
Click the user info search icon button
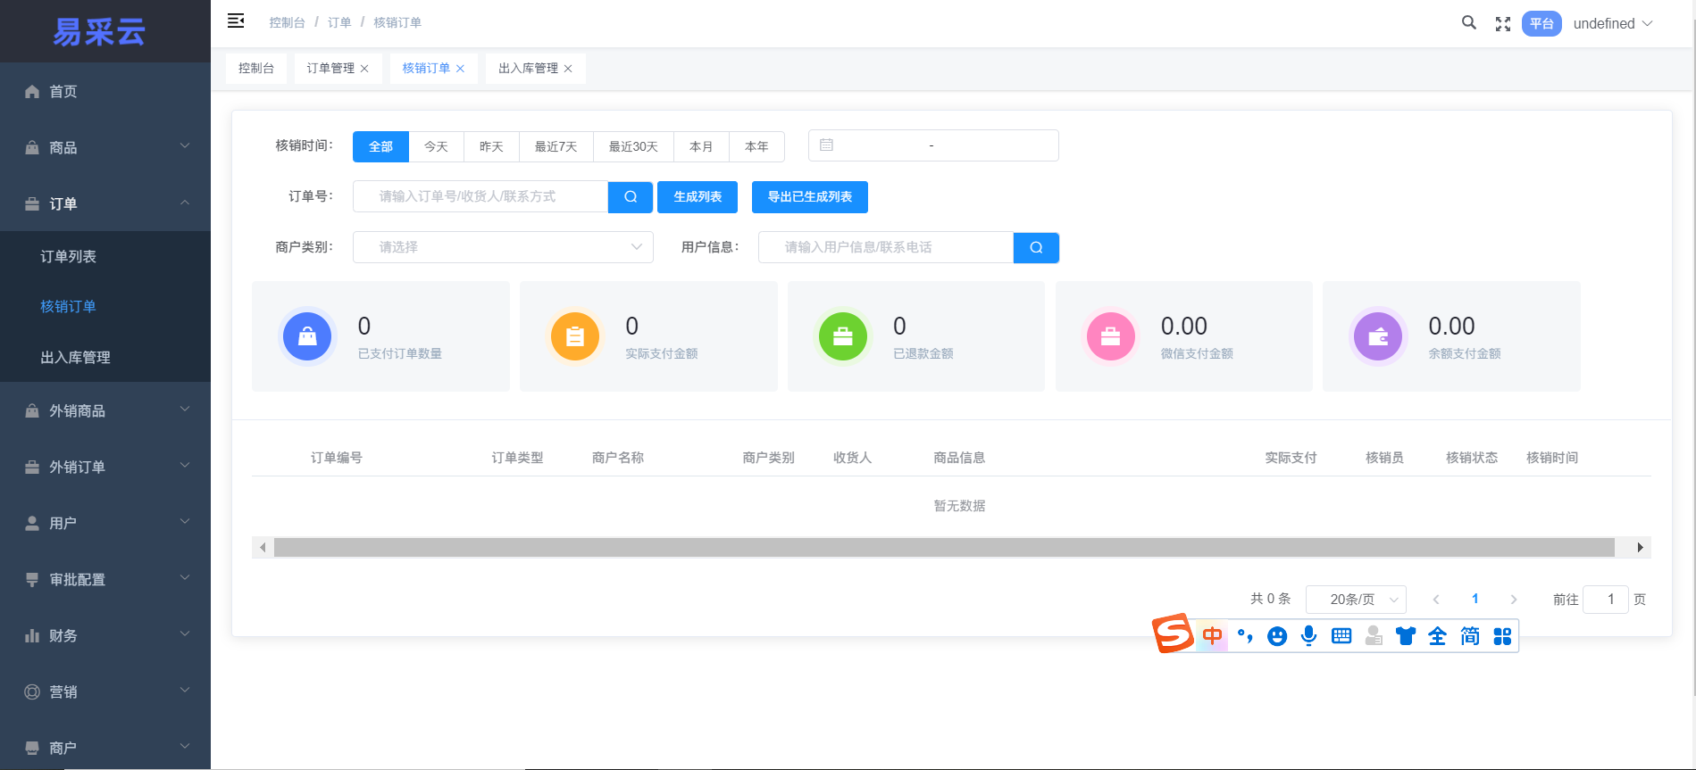coord(1036,248)
